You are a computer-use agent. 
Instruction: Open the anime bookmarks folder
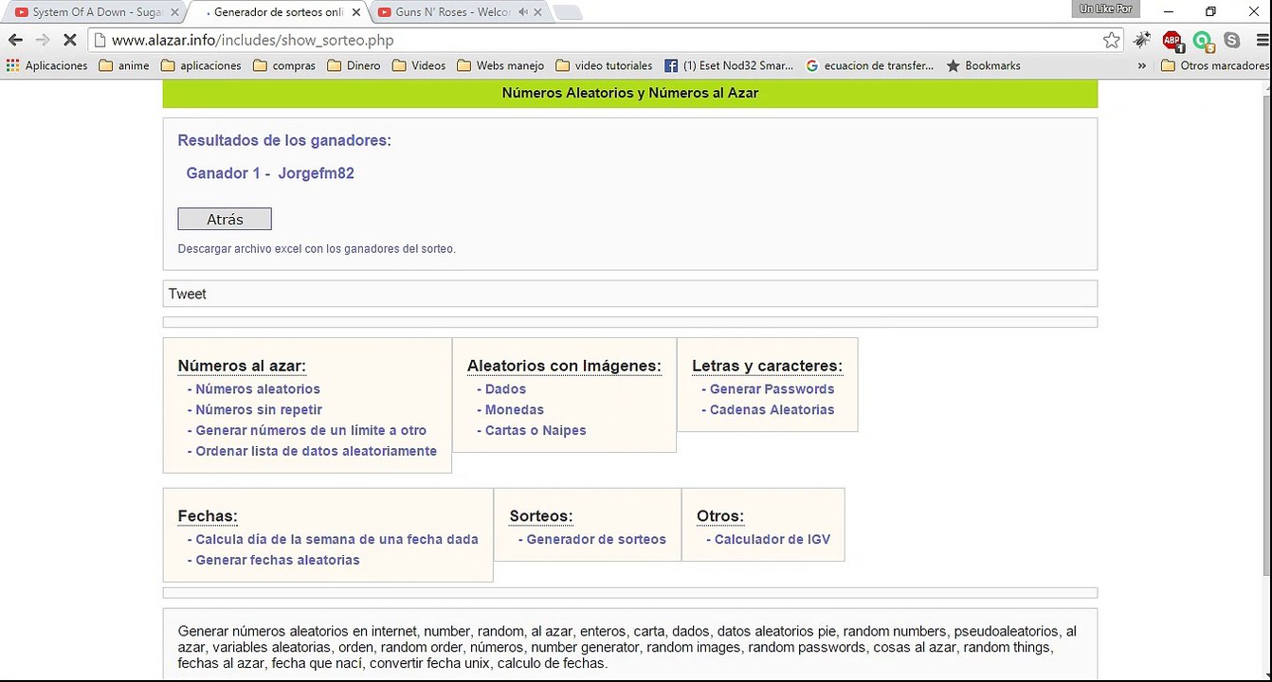click(x=124, y=65)
